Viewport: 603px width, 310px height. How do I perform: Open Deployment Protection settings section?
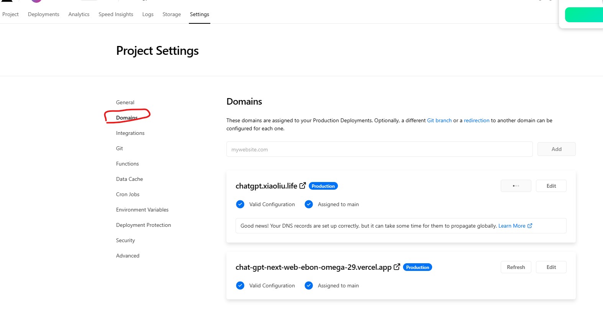tap(143, 225)
